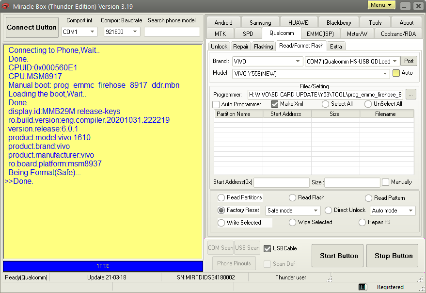Switch to the SPD tab
This screenshot has height=293, width=426.
[248, 34]
